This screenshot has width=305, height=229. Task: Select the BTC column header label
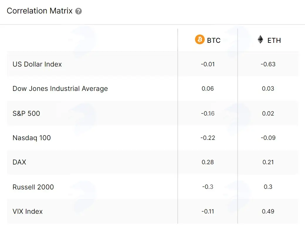pos(213,40)
